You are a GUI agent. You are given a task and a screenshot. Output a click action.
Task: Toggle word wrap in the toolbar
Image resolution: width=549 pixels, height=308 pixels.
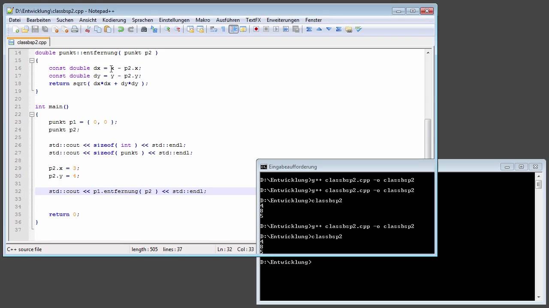[x=213, y=29]
